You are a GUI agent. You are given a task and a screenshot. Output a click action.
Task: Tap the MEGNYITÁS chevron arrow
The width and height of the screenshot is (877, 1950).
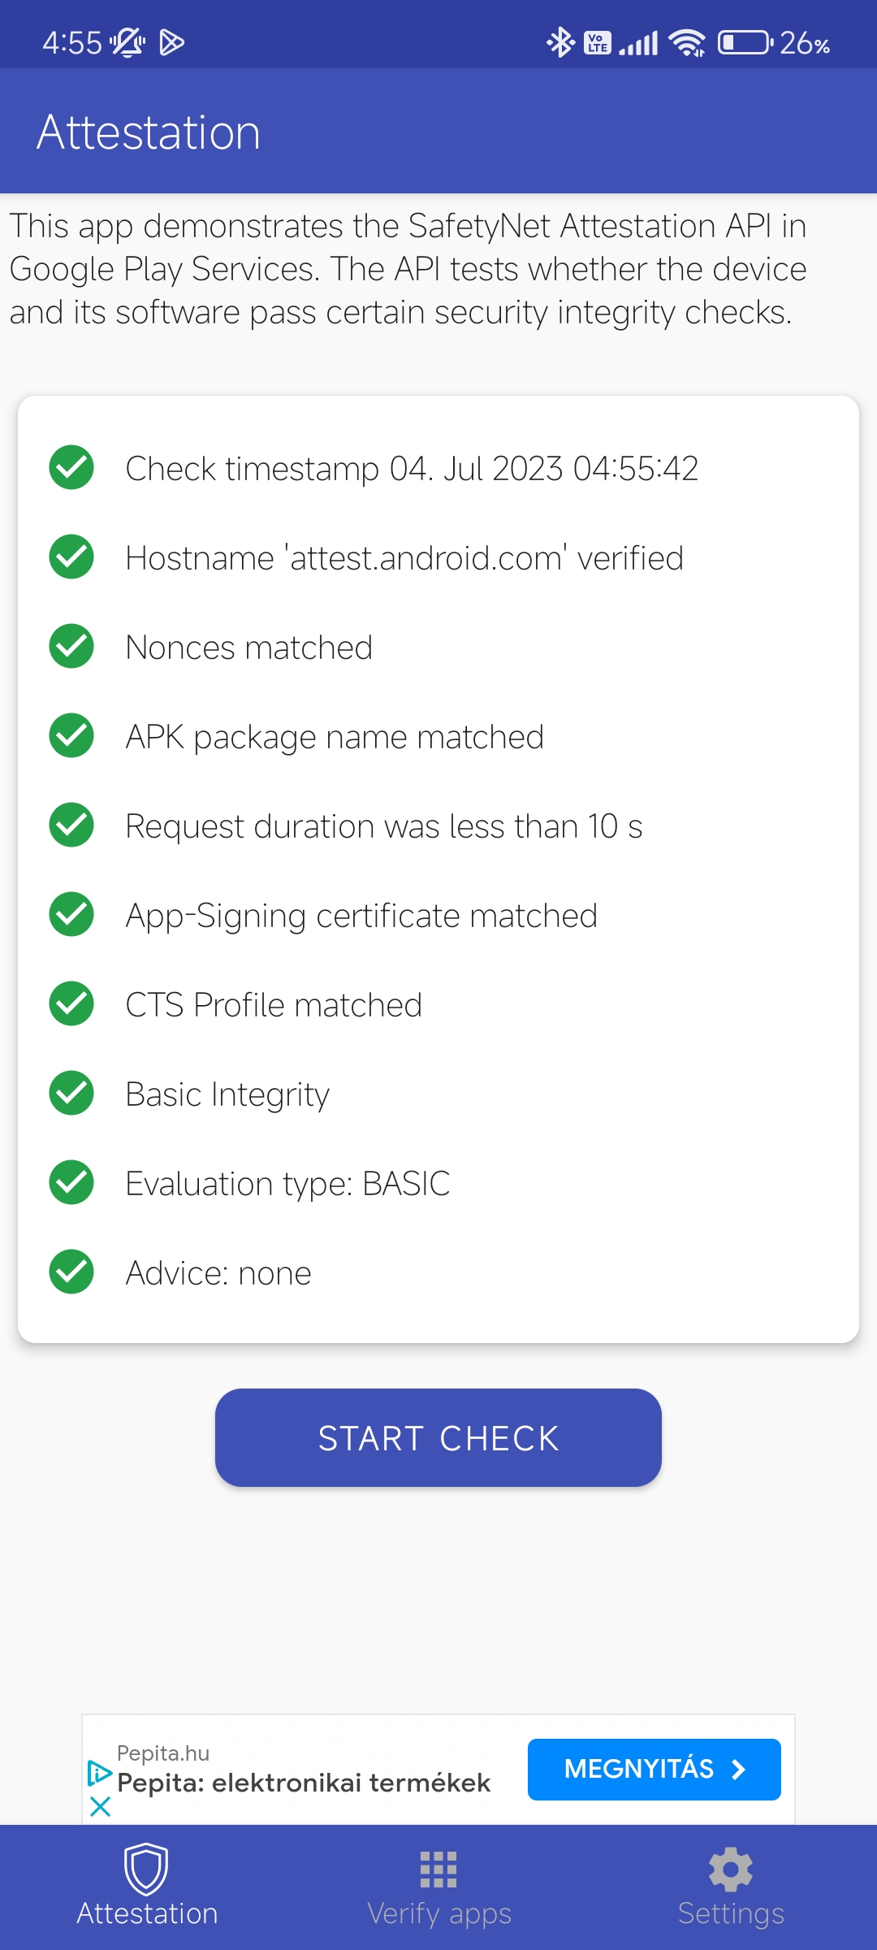tap(738, 1770)
